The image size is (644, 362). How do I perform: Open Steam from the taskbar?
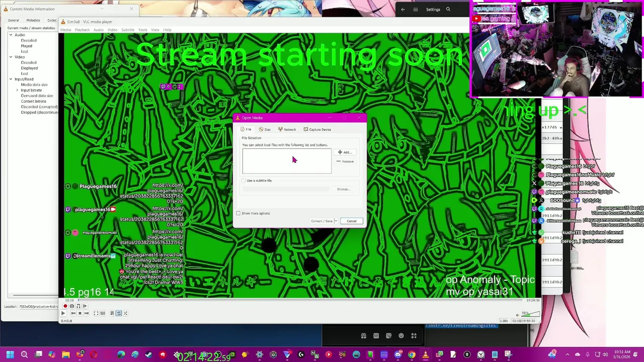(148, 354)
